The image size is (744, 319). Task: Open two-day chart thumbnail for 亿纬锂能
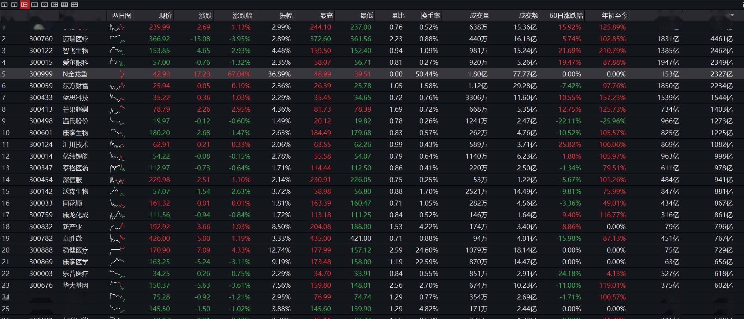pos(117,156)
